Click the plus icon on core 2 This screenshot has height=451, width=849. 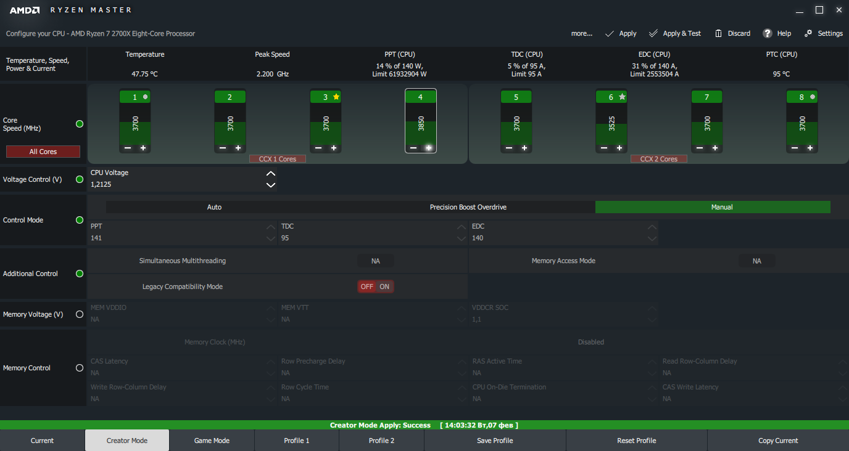pos(238,148)
